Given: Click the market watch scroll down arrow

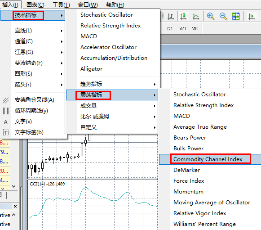Looking at the screenshot, I should coord(14,186).
